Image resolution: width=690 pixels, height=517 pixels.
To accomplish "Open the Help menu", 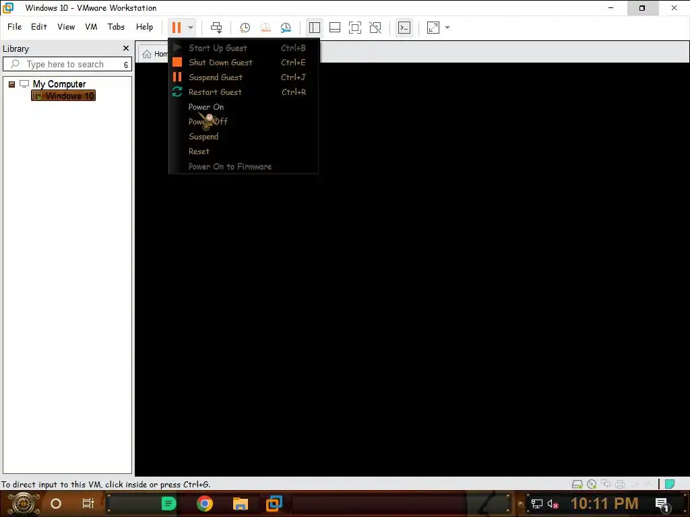I will tap(144, 27).
